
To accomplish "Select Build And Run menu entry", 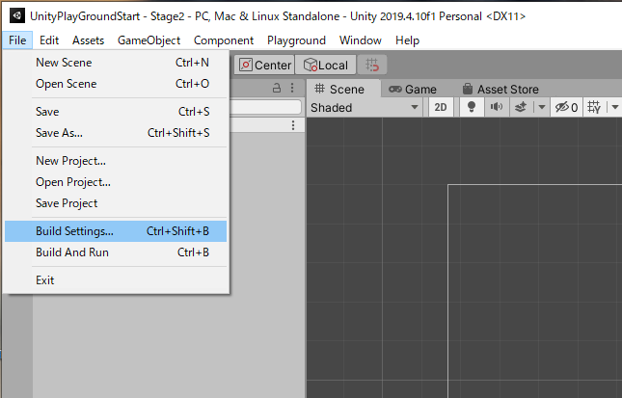I will [x=116, y=252].
